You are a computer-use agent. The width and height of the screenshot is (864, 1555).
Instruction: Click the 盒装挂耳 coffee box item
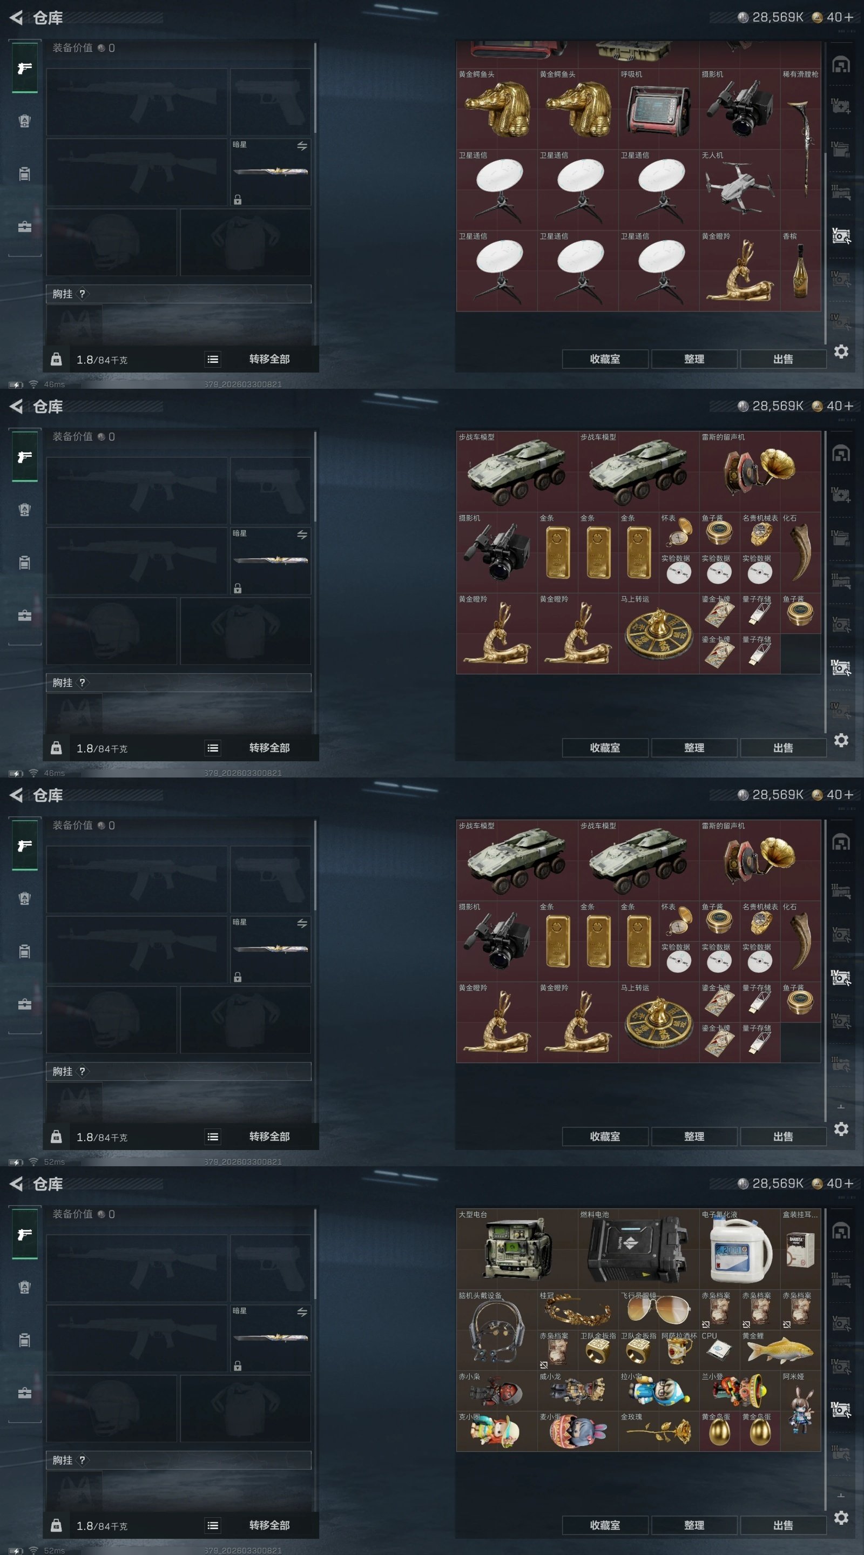[800, 1248]
